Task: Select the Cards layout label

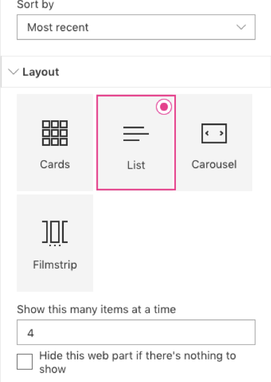Action: [x=55, y=165]
